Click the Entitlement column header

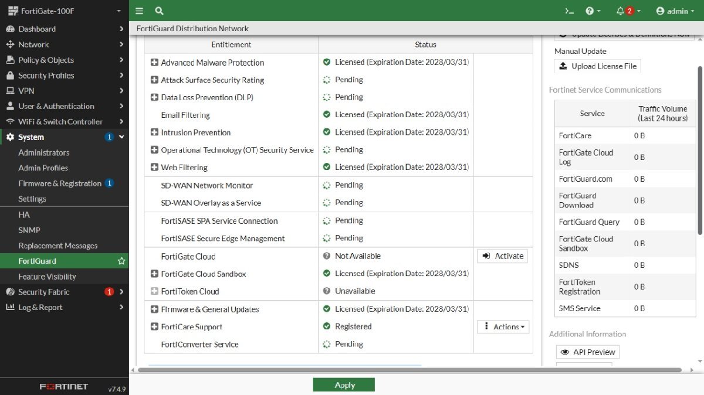231,45
